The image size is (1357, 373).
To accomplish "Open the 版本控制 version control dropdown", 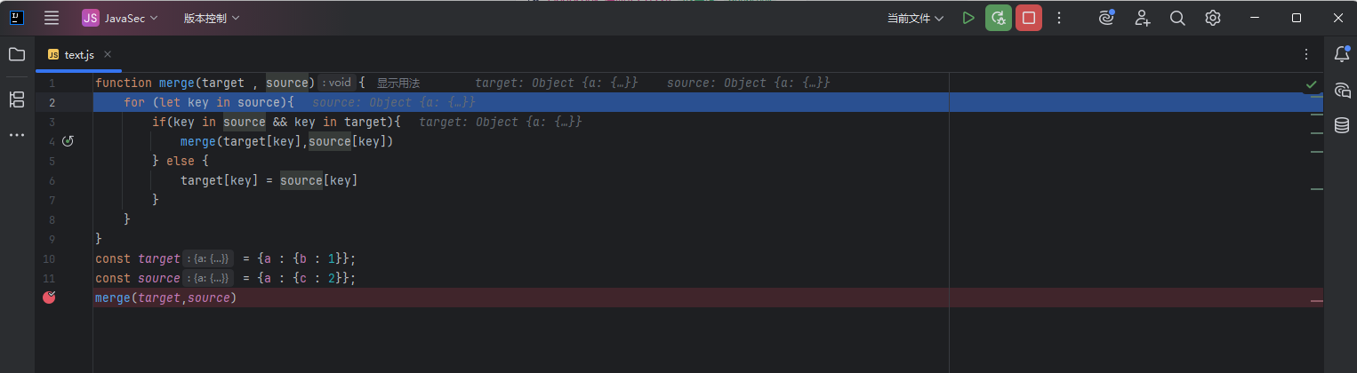I will (212, 18).
